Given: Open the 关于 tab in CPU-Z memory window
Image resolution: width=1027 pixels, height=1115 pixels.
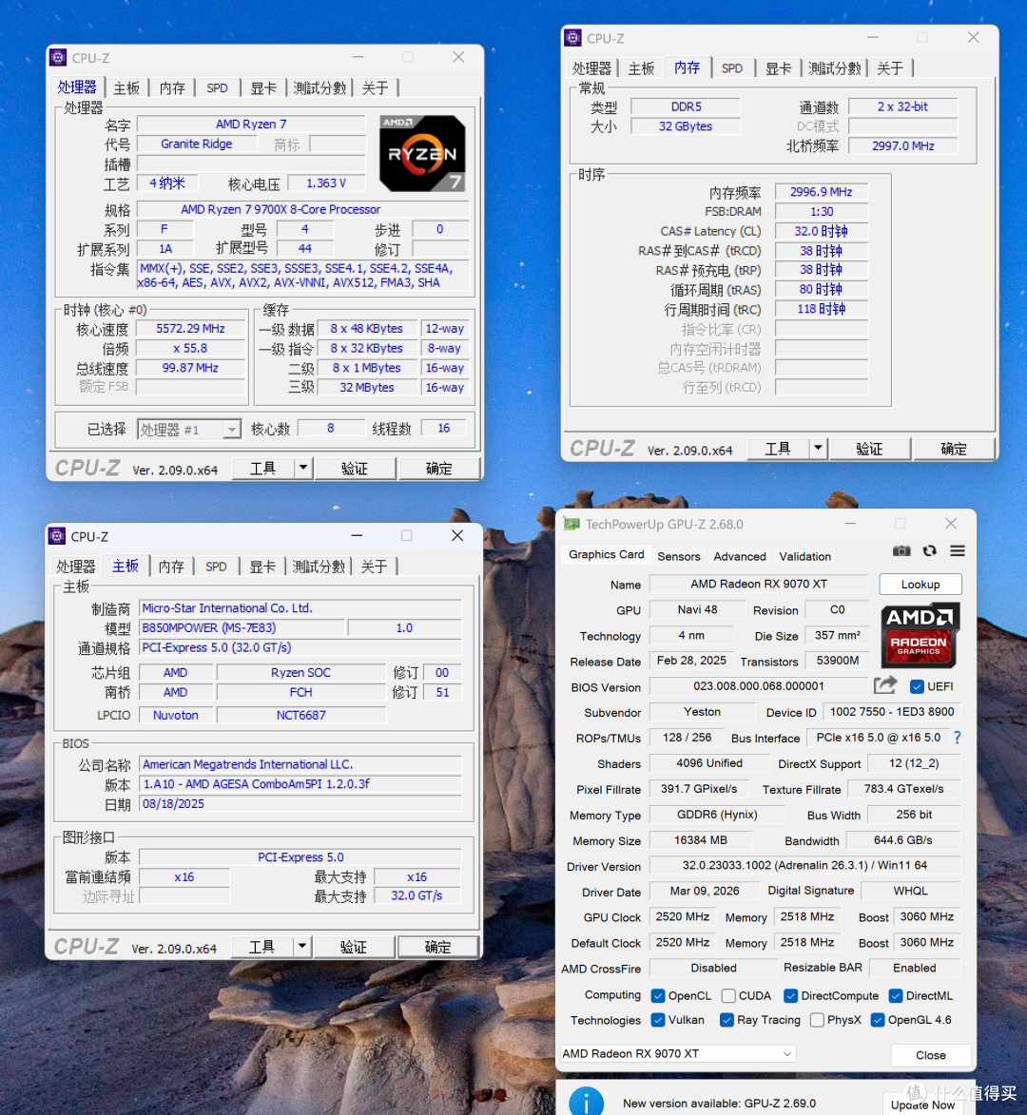Looking at the screenshot, I should 890,68.
